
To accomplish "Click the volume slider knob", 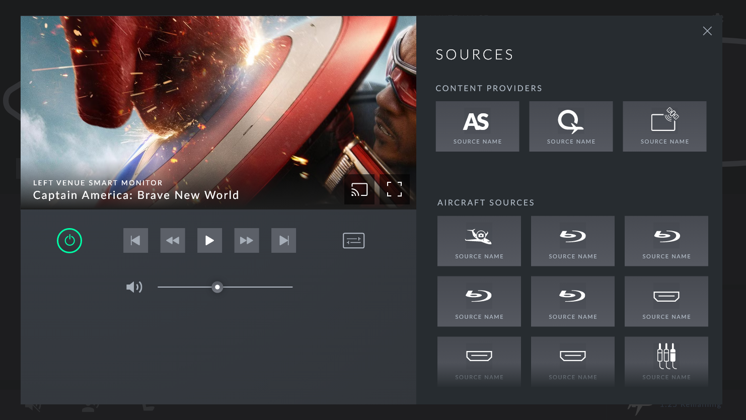I will (217, 287).
